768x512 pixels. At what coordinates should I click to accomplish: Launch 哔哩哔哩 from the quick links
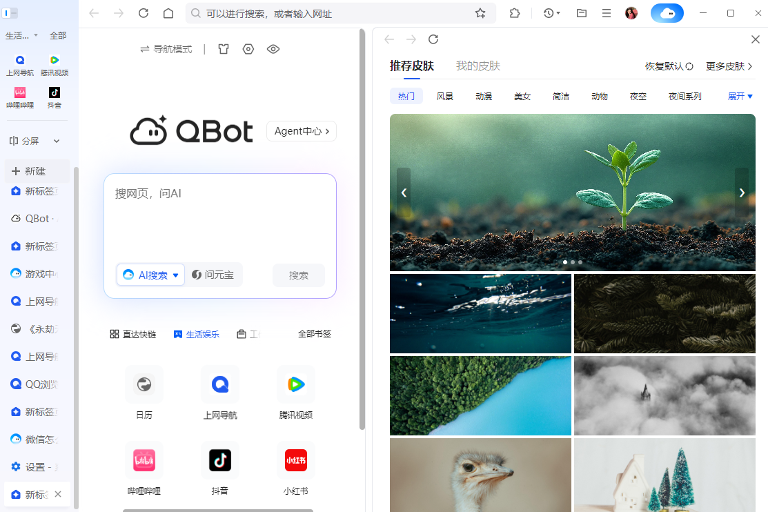[144, 460]
